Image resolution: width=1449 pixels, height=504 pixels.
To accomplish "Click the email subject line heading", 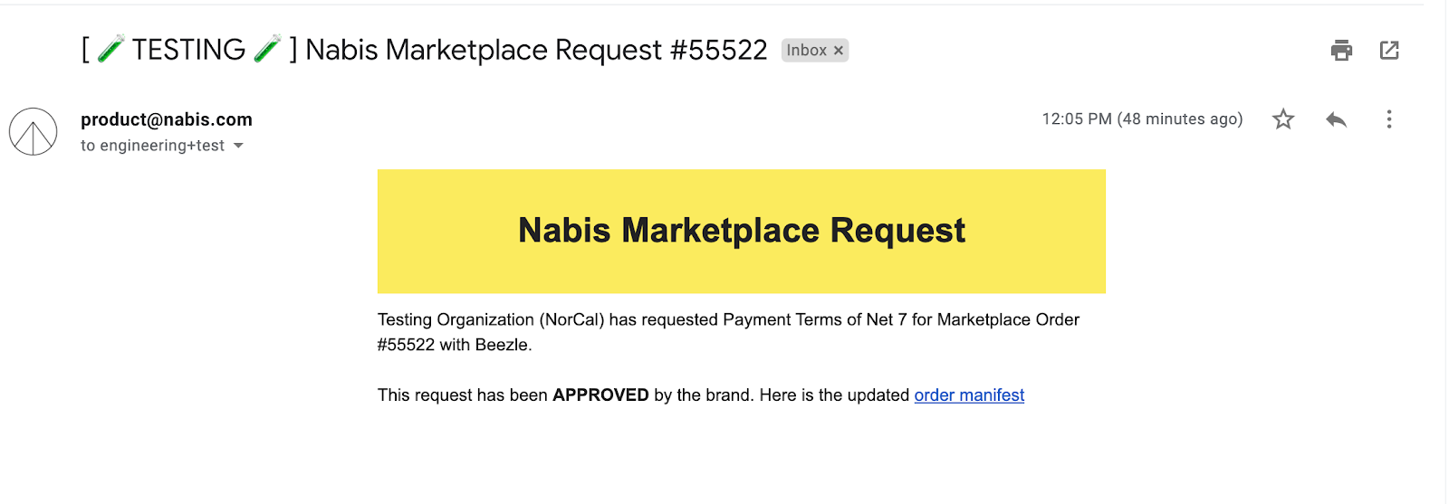I will pyautogui.click(x=534, y=50).
